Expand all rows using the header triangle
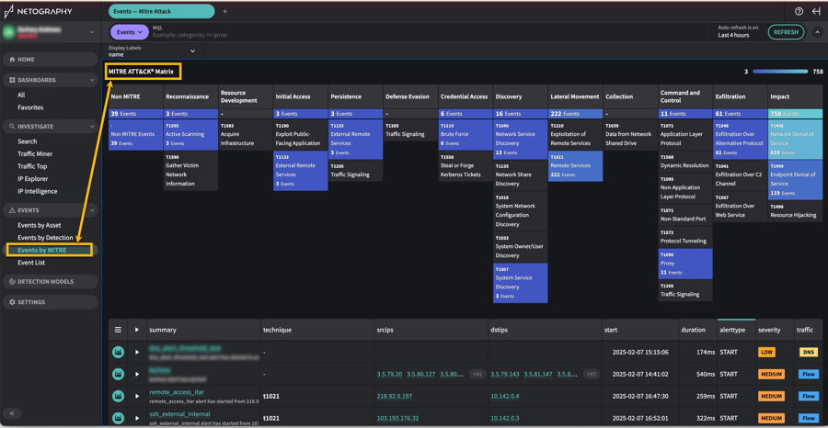The image size is (828, 428). click(137, 330)
